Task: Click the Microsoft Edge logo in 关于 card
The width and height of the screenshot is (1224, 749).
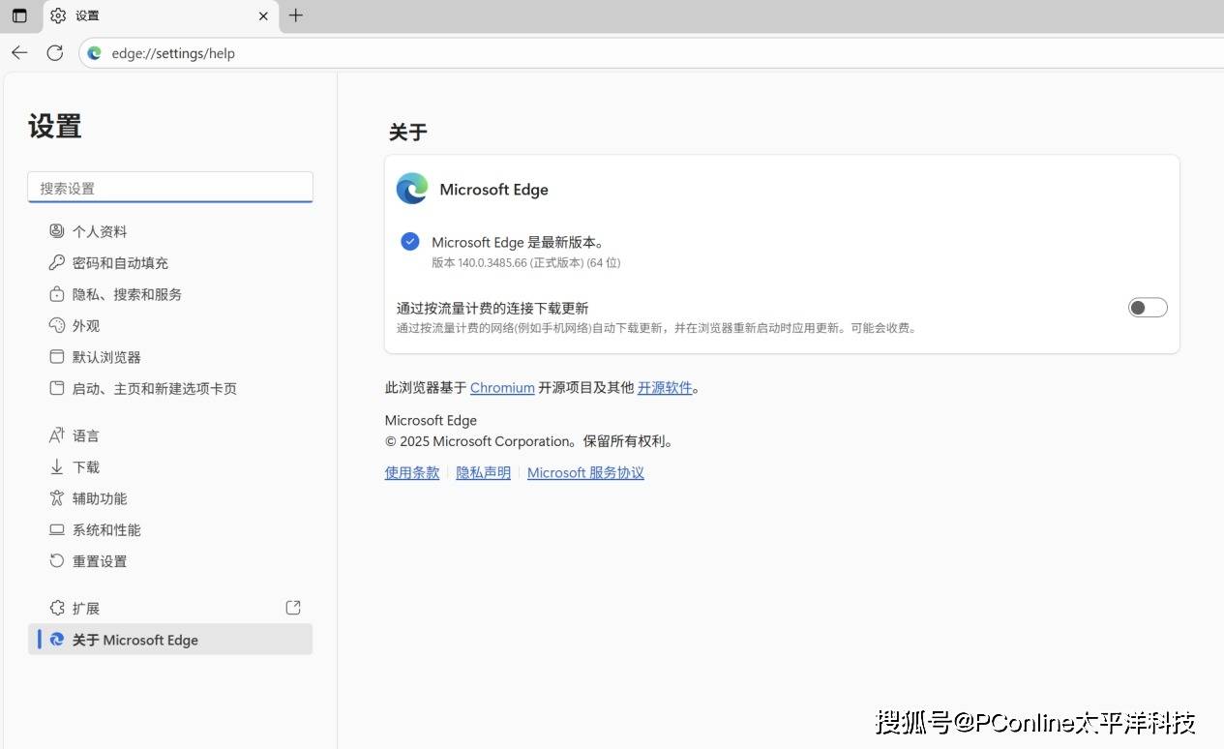Action: click(412, 189)
